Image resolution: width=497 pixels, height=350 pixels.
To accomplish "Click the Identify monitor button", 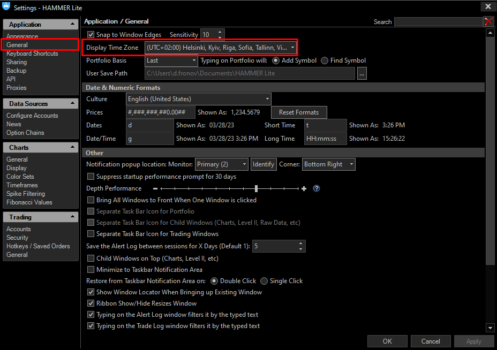I will pyautogui.click(x=263, y=164).
